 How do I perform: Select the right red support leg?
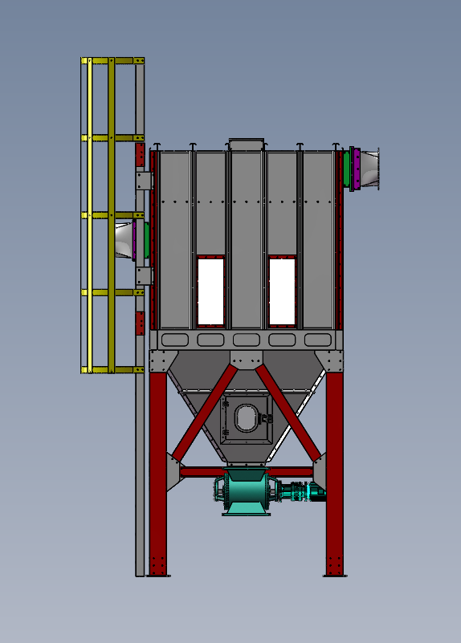(x=335, y=474)
